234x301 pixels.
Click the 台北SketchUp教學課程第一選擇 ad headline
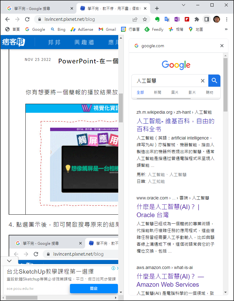point(50,271)
